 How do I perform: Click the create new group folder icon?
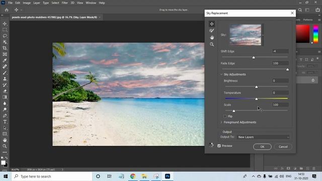coord(301,168)
